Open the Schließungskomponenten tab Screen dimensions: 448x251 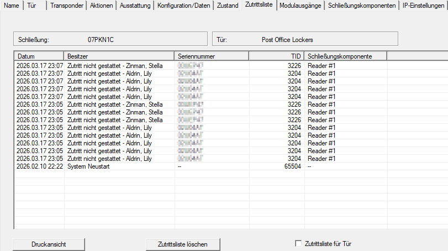tap(362, 6)
